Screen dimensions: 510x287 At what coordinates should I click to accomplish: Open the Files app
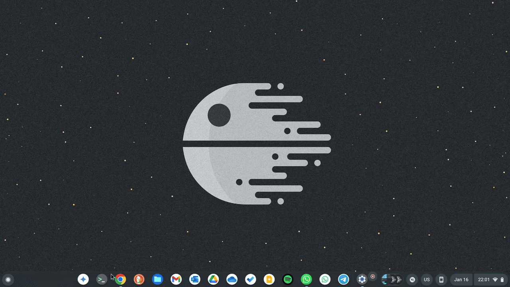coord(157,279)
